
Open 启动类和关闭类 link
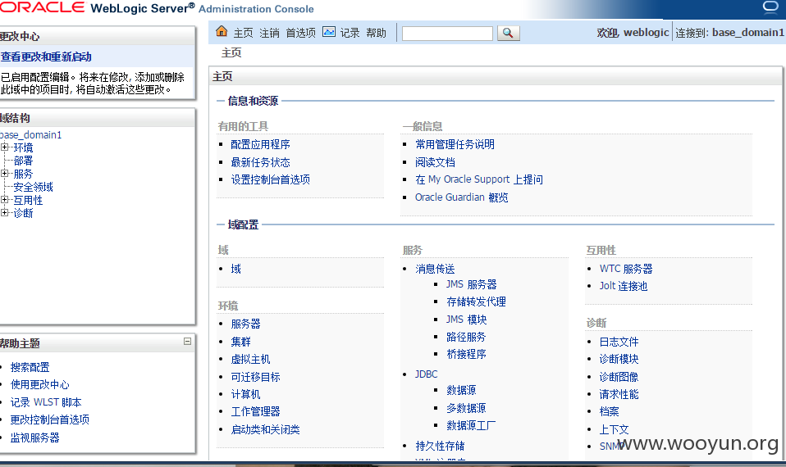[265, 429]
